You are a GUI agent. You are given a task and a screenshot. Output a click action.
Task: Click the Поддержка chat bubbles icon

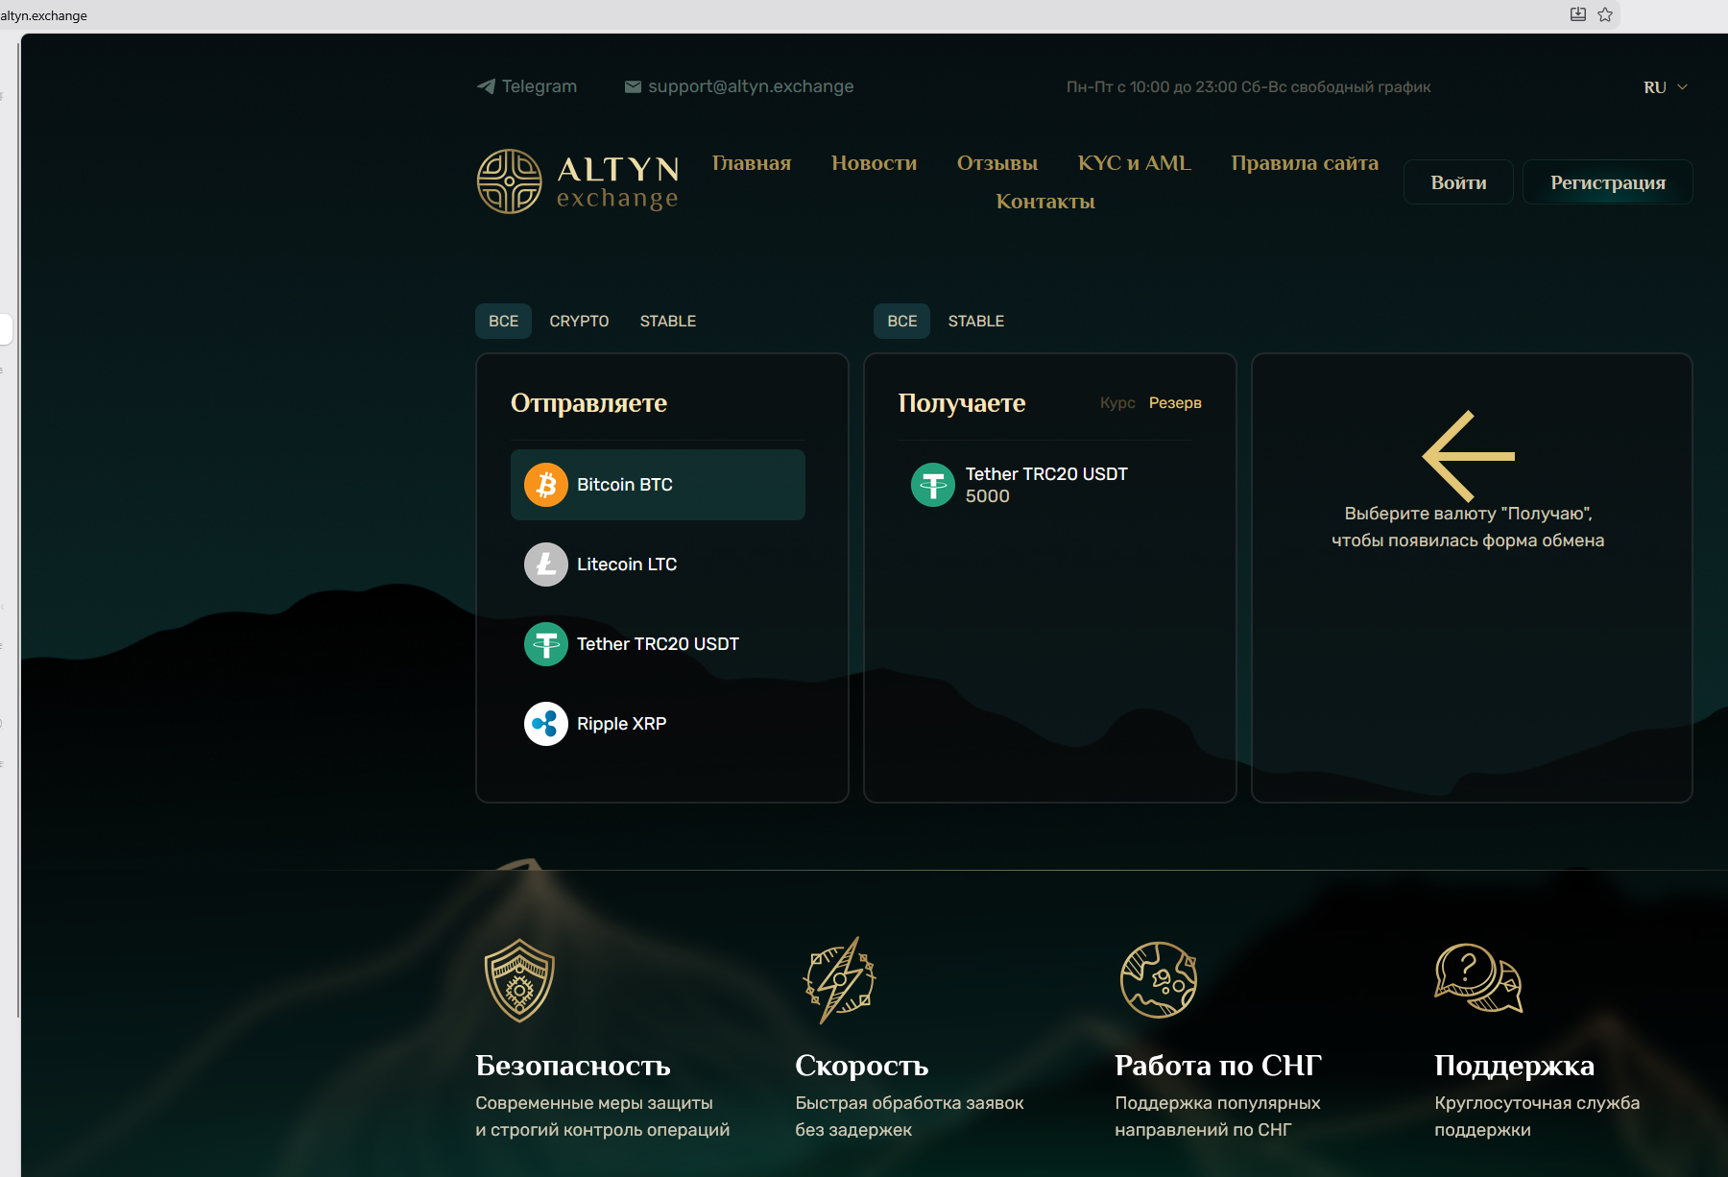[1478, 978]
